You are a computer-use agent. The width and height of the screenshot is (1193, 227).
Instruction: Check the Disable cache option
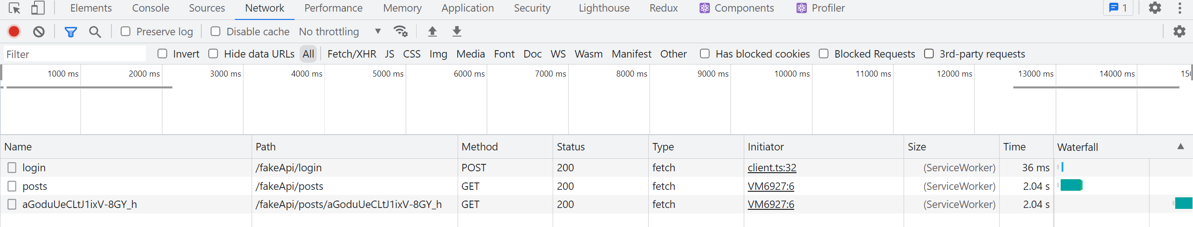click(x=215, y=32)
